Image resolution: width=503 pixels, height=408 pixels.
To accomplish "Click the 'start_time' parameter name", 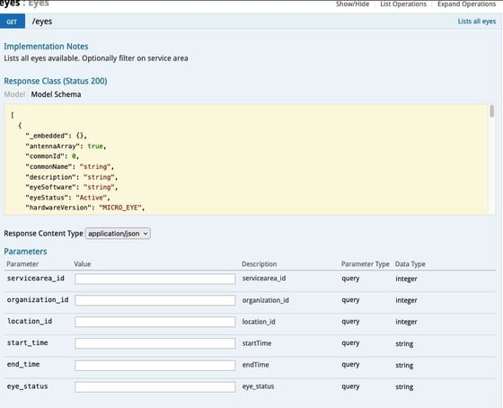I will pyautogui.click(x=28, y=342).
